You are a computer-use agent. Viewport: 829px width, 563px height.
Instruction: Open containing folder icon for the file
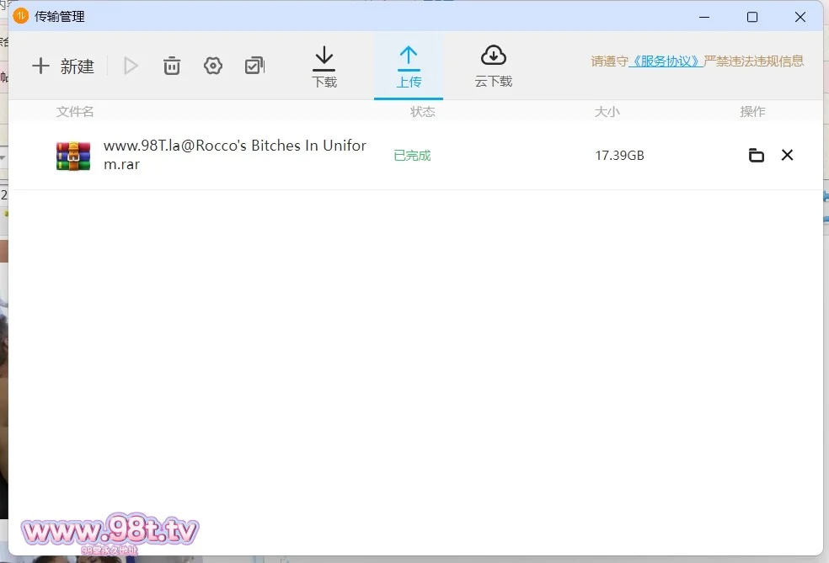click(x=757, y=155)
